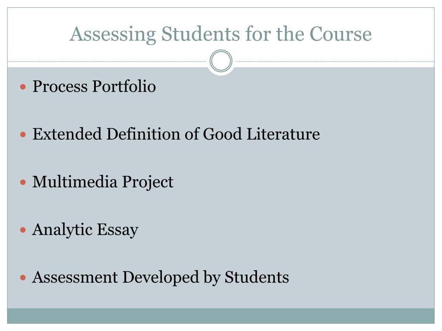Click Extended Definition of Good Literature text
Viewport: 442px width, 331px height.
click(176, 134)
